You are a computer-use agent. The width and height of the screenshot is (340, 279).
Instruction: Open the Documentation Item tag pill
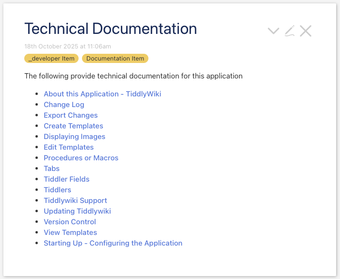[x=115, y=59]
